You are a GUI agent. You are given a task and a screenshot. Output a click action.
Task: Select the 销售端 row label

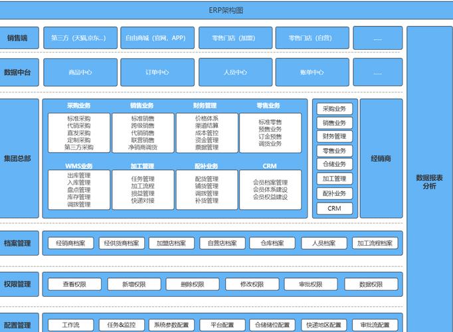tap(19, 38)
